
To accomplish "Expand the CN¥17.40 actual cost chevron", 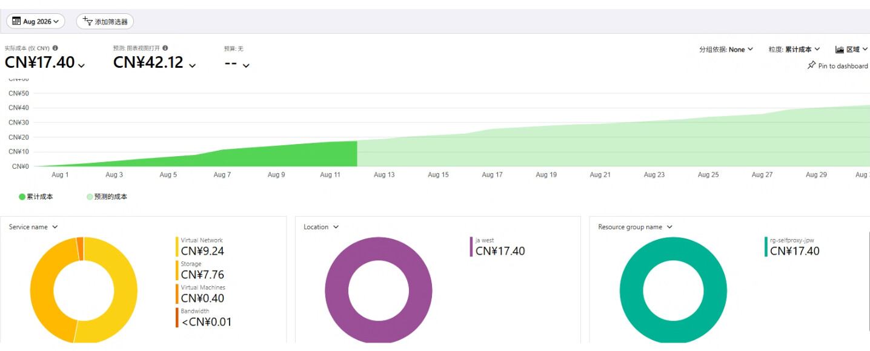I will tap(82, 65).
